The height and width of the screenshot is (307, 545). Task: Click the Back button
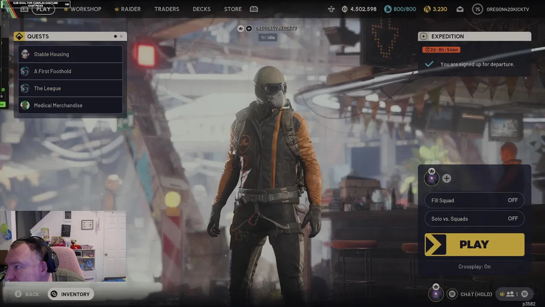coord(27,294)
